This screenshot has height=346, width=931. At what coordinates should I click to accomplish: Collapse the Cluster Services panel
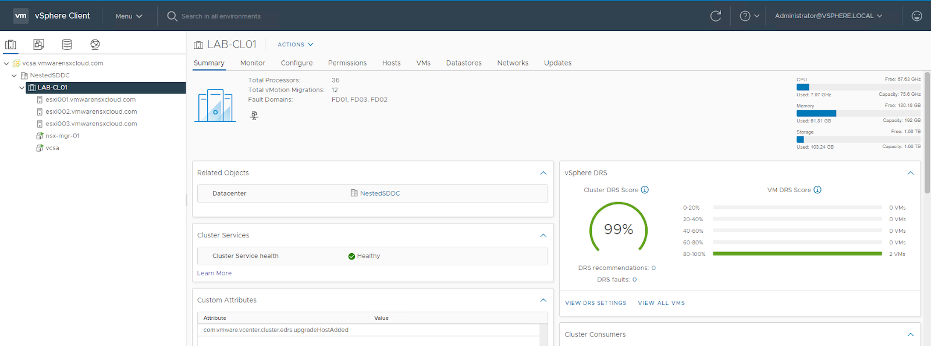coord(543,235)
